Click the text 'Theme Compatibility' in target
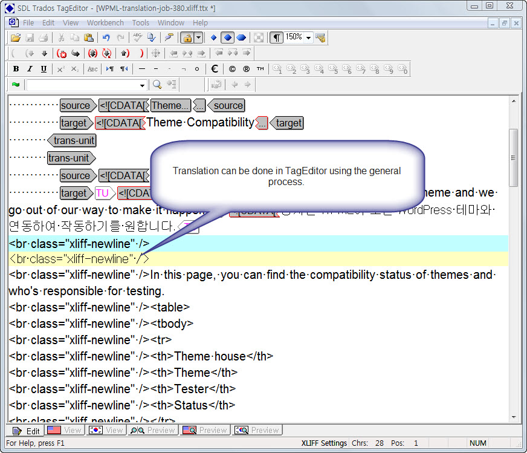 [200, 122]
